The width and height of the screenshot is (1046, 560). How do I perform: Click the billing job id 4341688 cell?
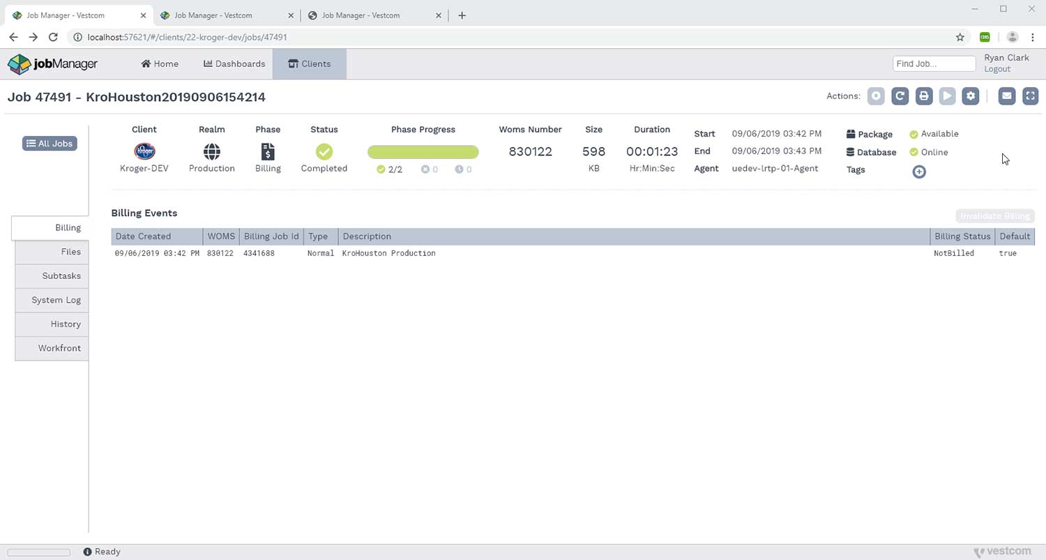(x=259, y=253)
